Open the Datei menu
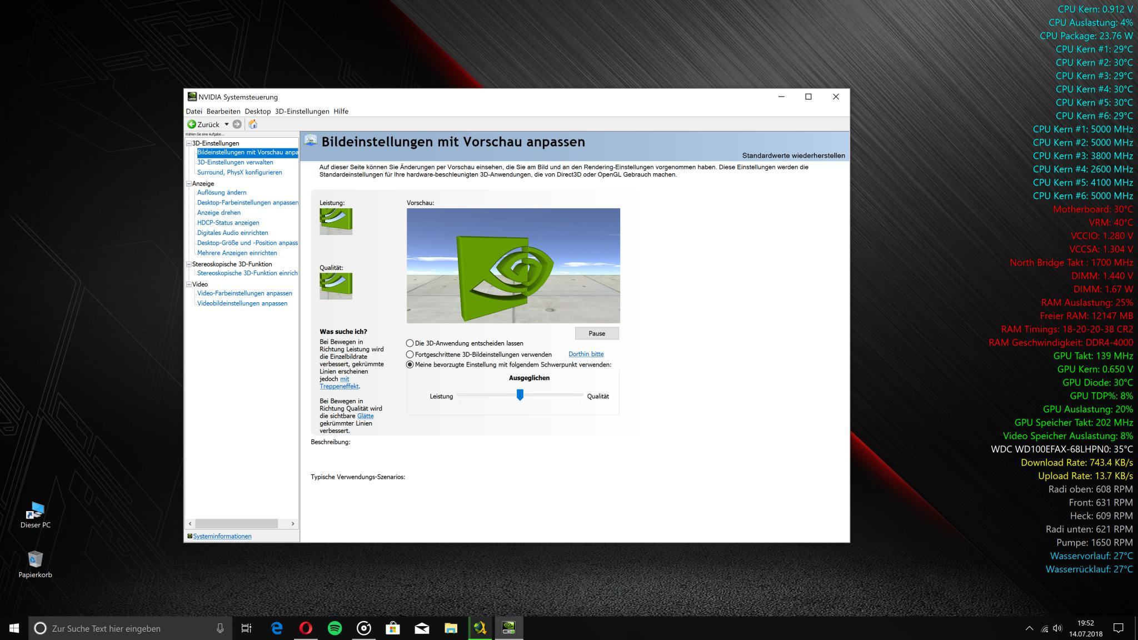This screenshot has width=1138, height=640. [194, 111]
